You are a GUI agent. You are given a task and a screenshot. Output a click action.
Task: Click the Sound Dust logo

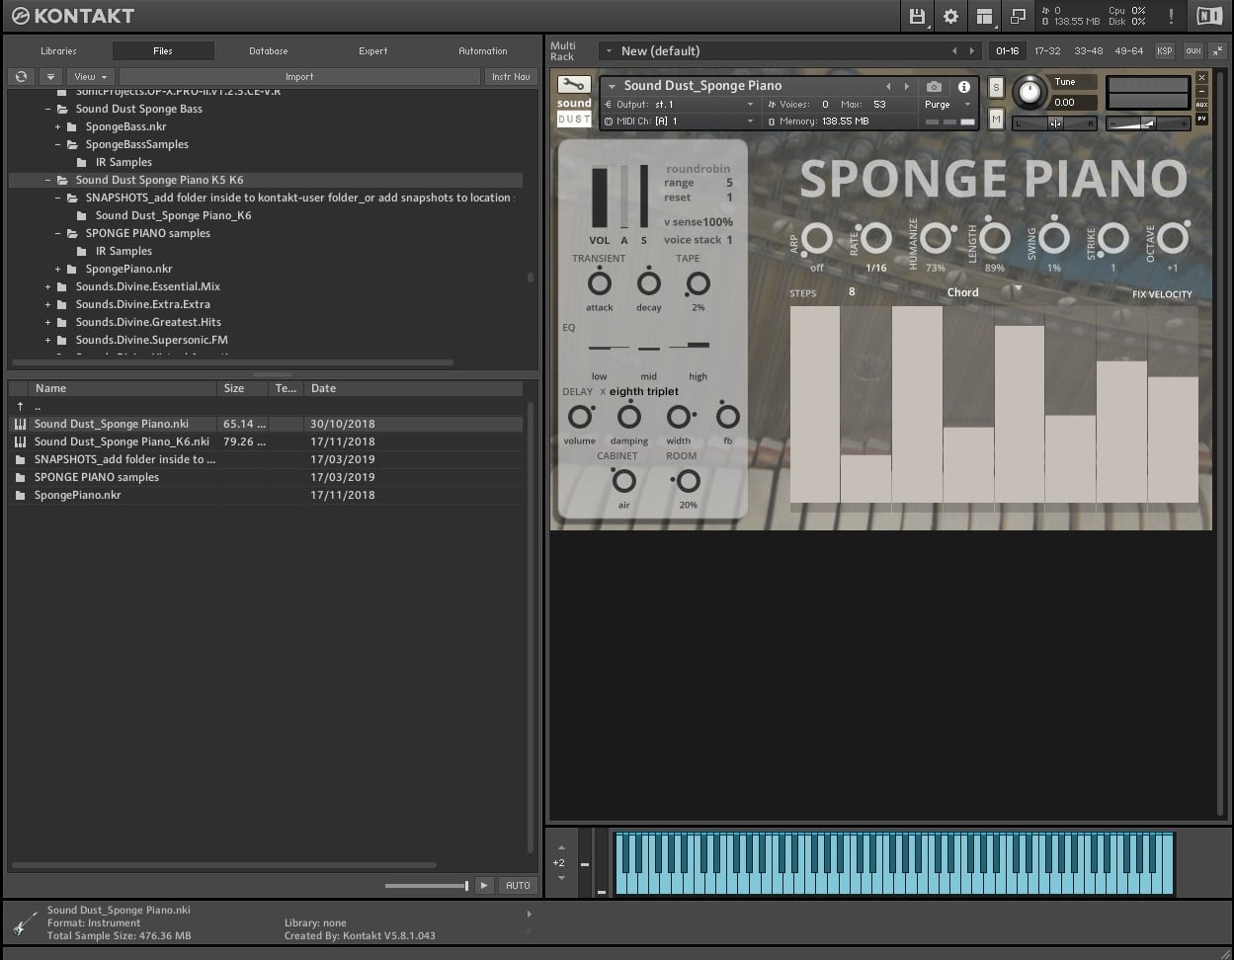tap(574, 112)
